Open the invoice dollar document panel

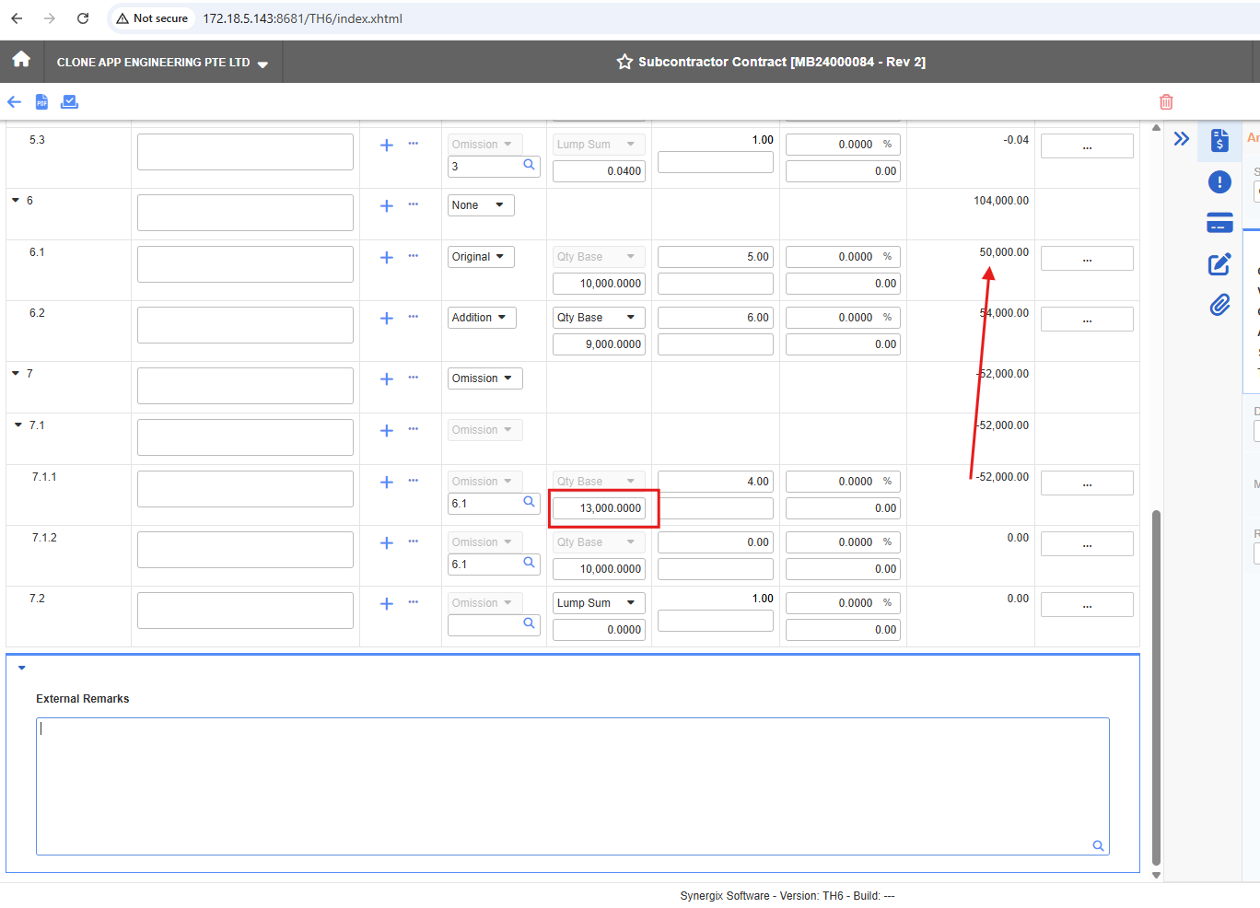(1219, 140)
